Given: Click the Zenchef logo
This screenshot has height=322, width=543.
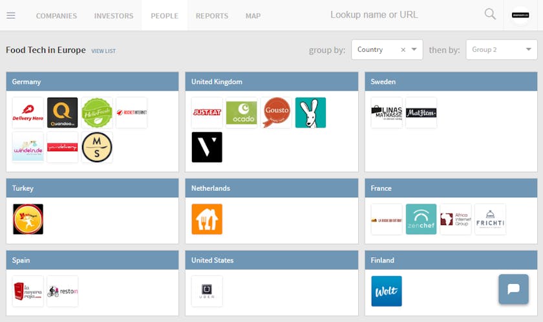Looking at the screenshot, I should pyautogui.click(x=421, y=219).
